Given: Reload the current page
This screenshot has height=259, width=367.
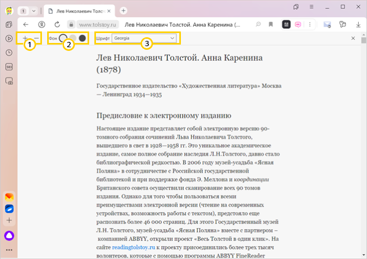Looking at the screenshot, I should click(57, 24).
